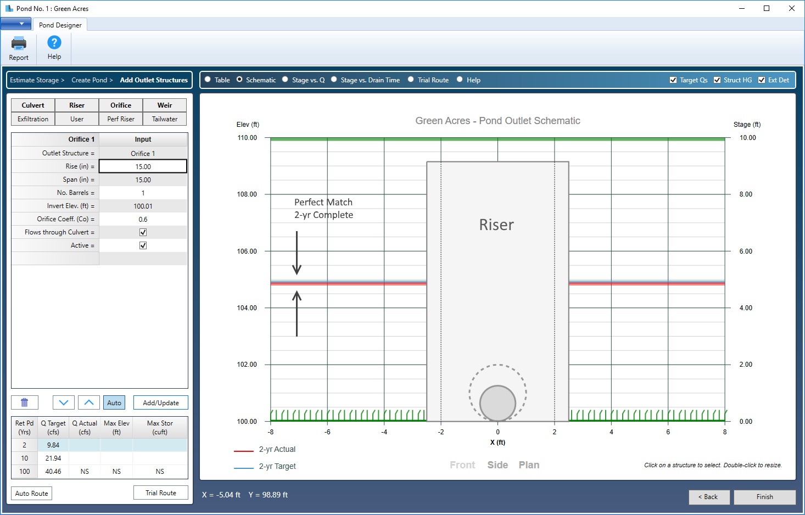Open the Tailwater structure tab
The width and height of the screenshot is (805, 515).
[165, 119]
